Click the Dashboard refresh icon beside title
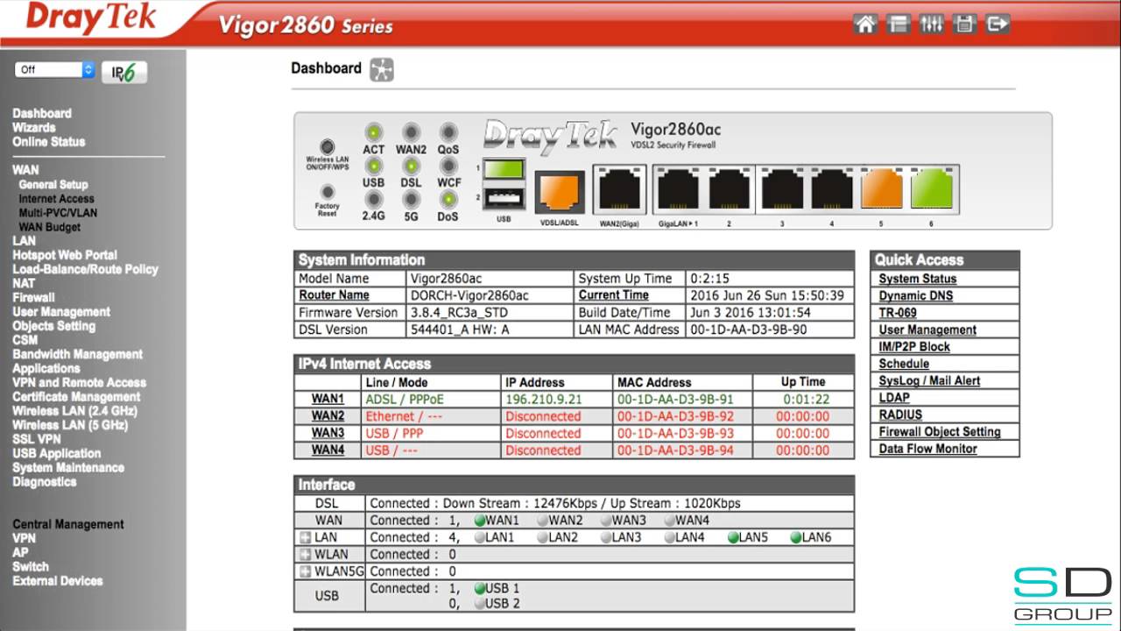This screenshot has height=631, width=1121. (x=381, y=69)
